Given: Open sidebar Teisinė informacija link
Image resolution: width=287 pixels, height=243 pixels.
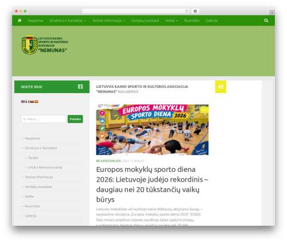Looking at the screenshot, I should 39,177.
